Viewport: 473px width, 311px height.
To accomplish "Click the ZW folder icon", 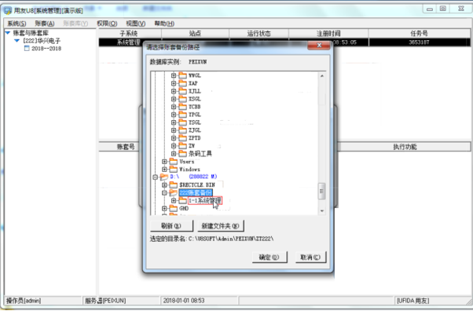I will coord(182,146).
